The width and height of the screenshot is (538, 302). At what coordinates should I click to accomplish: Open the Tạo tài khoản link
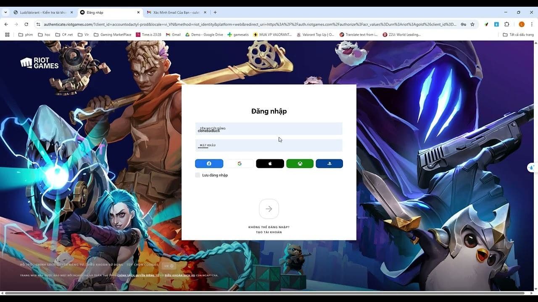269,232
